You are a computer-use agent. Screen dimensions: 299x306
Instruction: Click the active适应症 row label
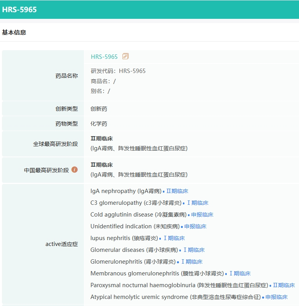click(62, 244)
